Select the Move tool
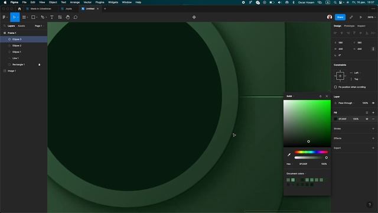The width and height of the screenshot is (378, 213). pyautogui.click(x=14, y=17)
